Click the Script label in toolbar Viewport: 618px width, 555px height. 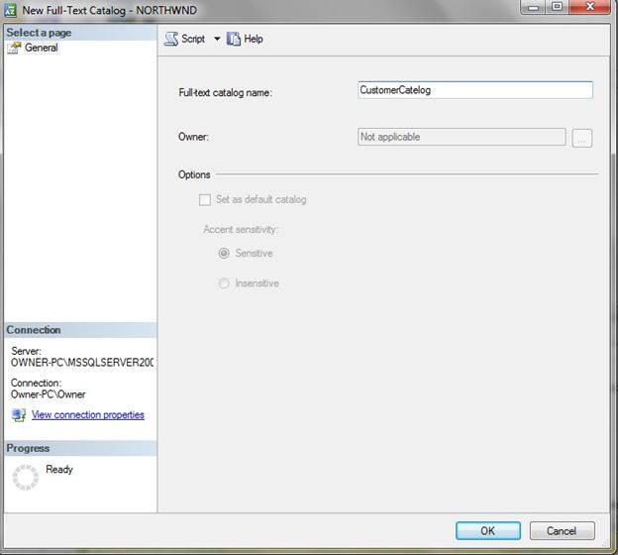click(x=193, y=39)
